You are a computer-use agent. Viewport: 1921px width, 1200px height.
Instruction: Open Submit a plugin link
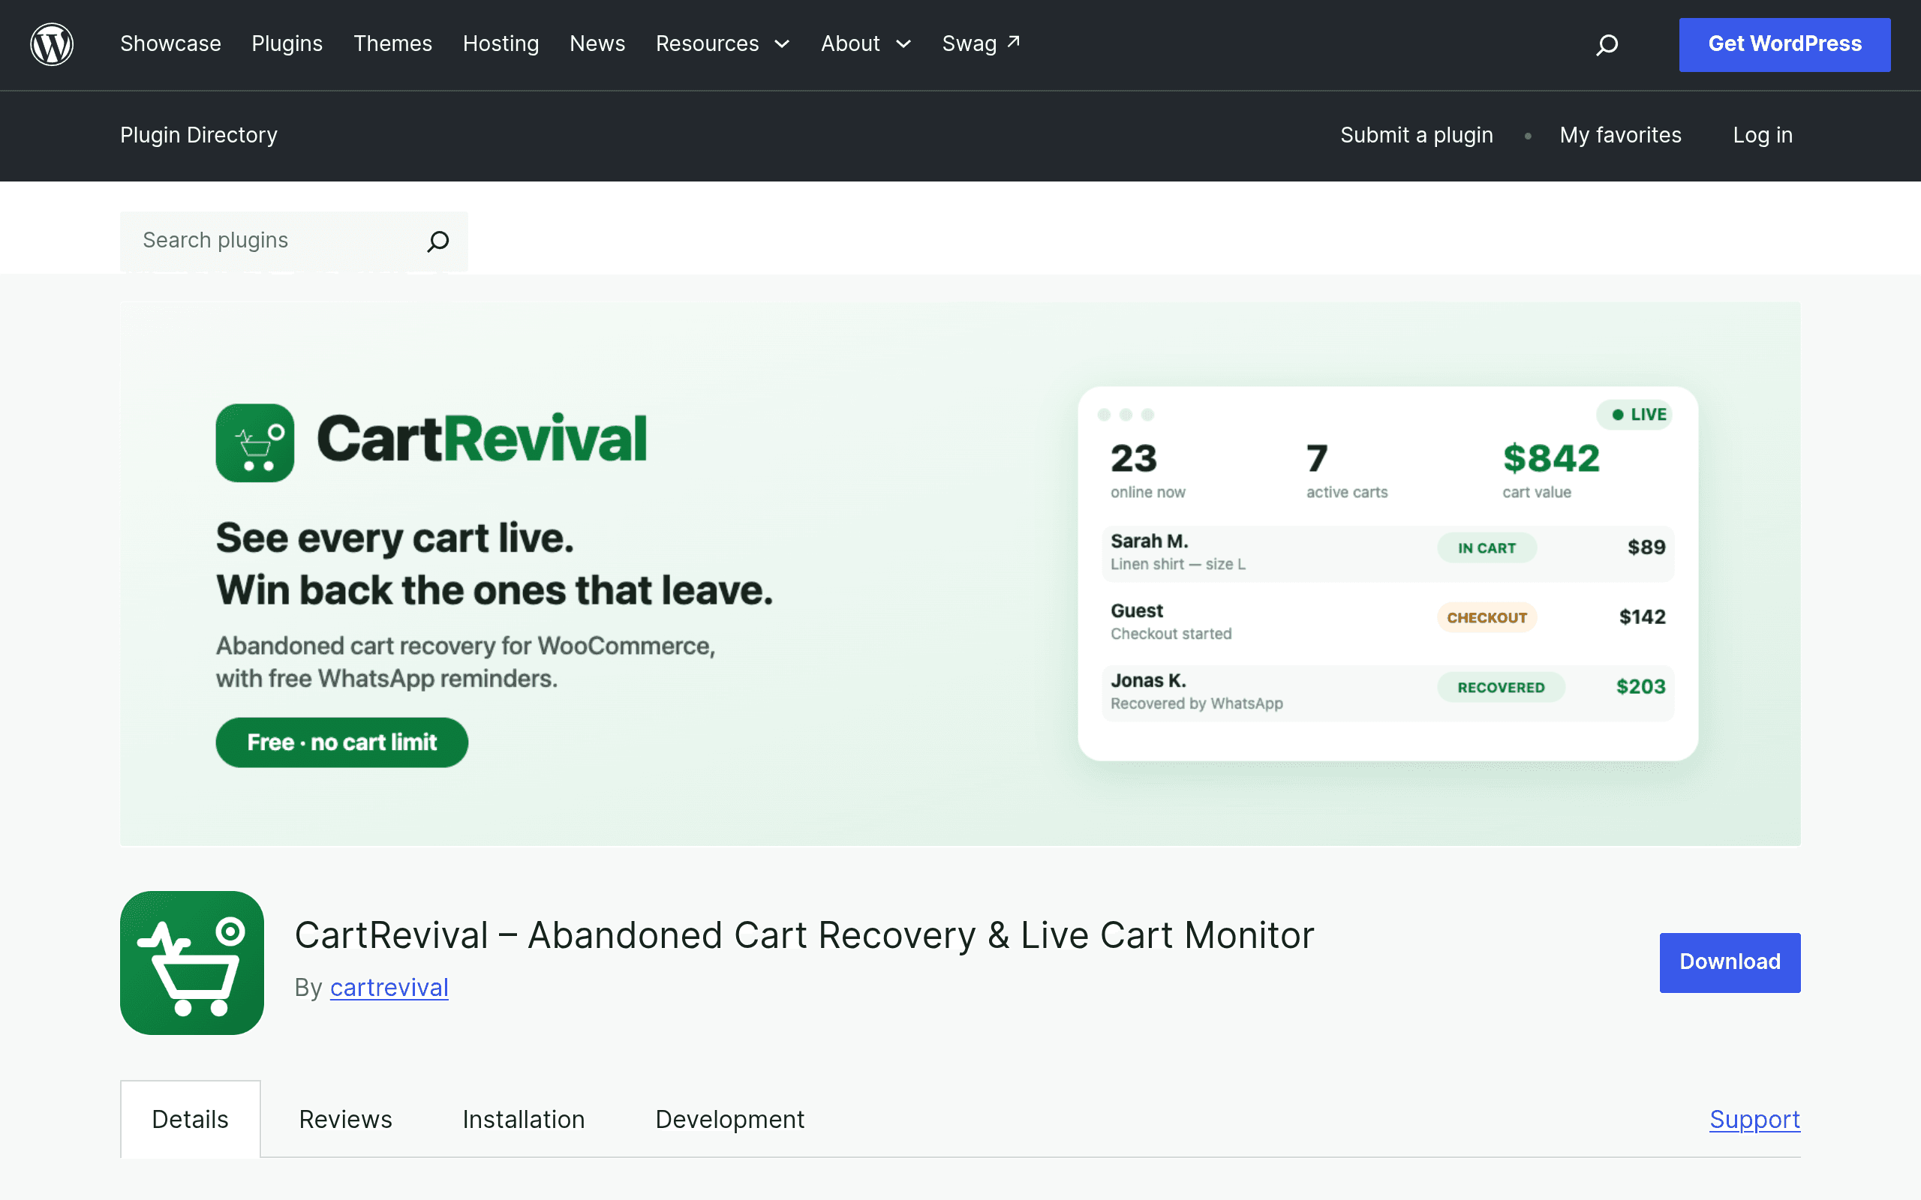pos(1416,135)
